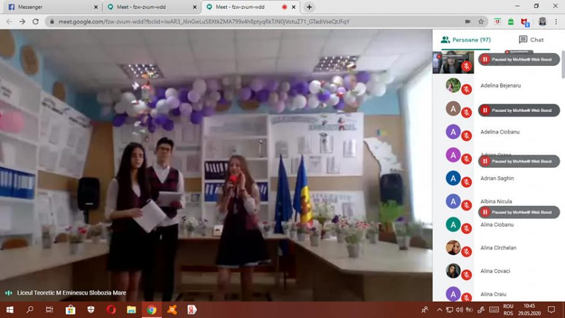Open the Chat panel tab
This screenshot has width=565, height=318.
click(x=531, y=40)
